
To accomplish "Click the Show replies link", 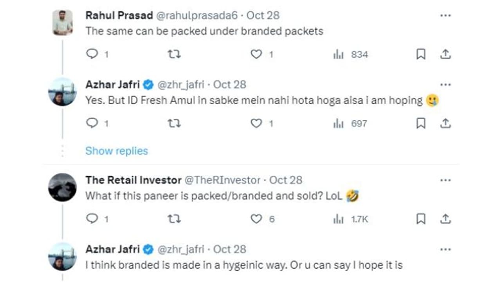I will pyautogui.click(x=117, y=151).
